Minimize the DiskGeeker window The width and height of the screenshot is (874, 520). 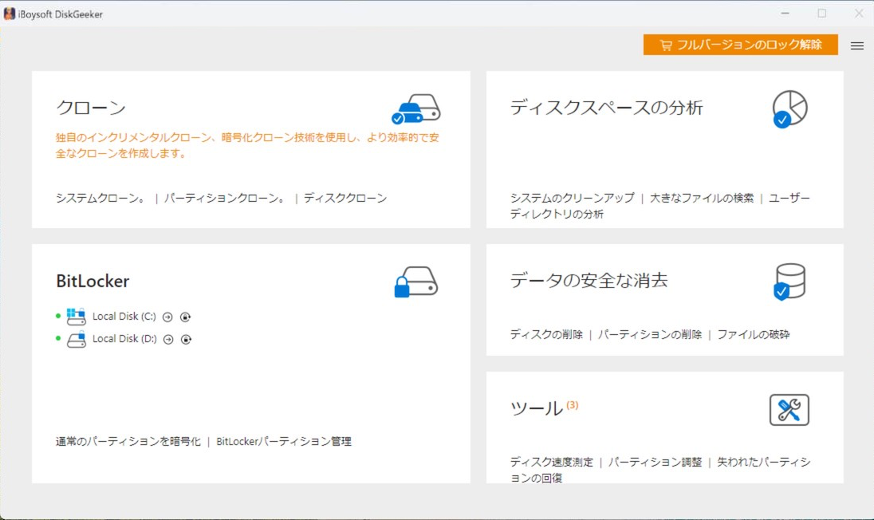(x=785, y=14)
